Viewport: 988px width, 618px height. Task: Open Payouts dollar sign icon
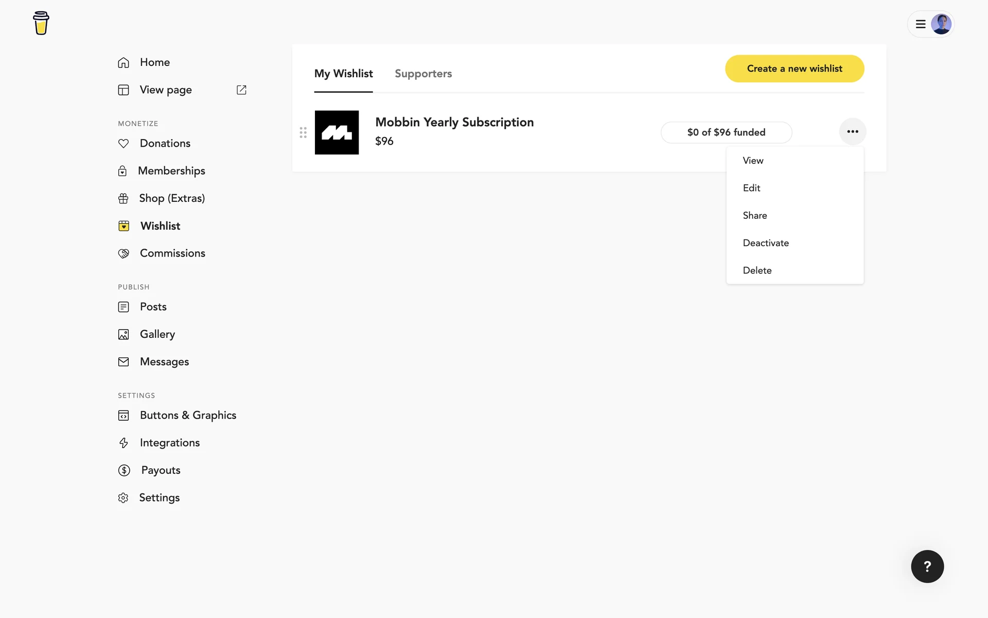[x=124, y=470]
